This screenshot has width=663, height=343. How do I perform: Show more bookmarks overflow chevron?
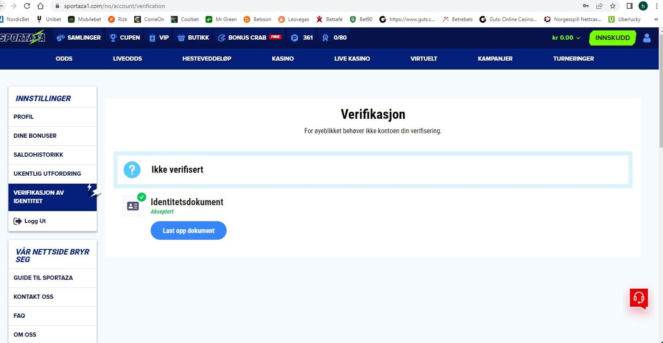[x=656, y=19]
